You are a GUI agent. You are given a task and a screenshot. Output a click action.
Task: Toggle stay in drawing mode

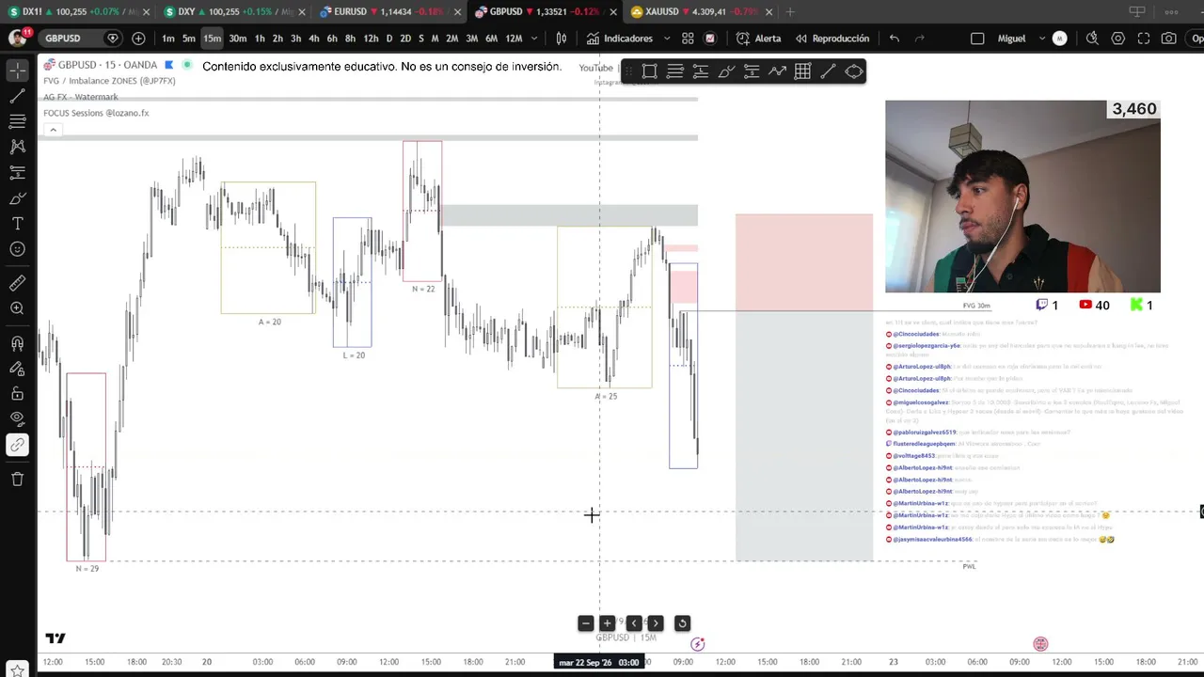(17, 369)
